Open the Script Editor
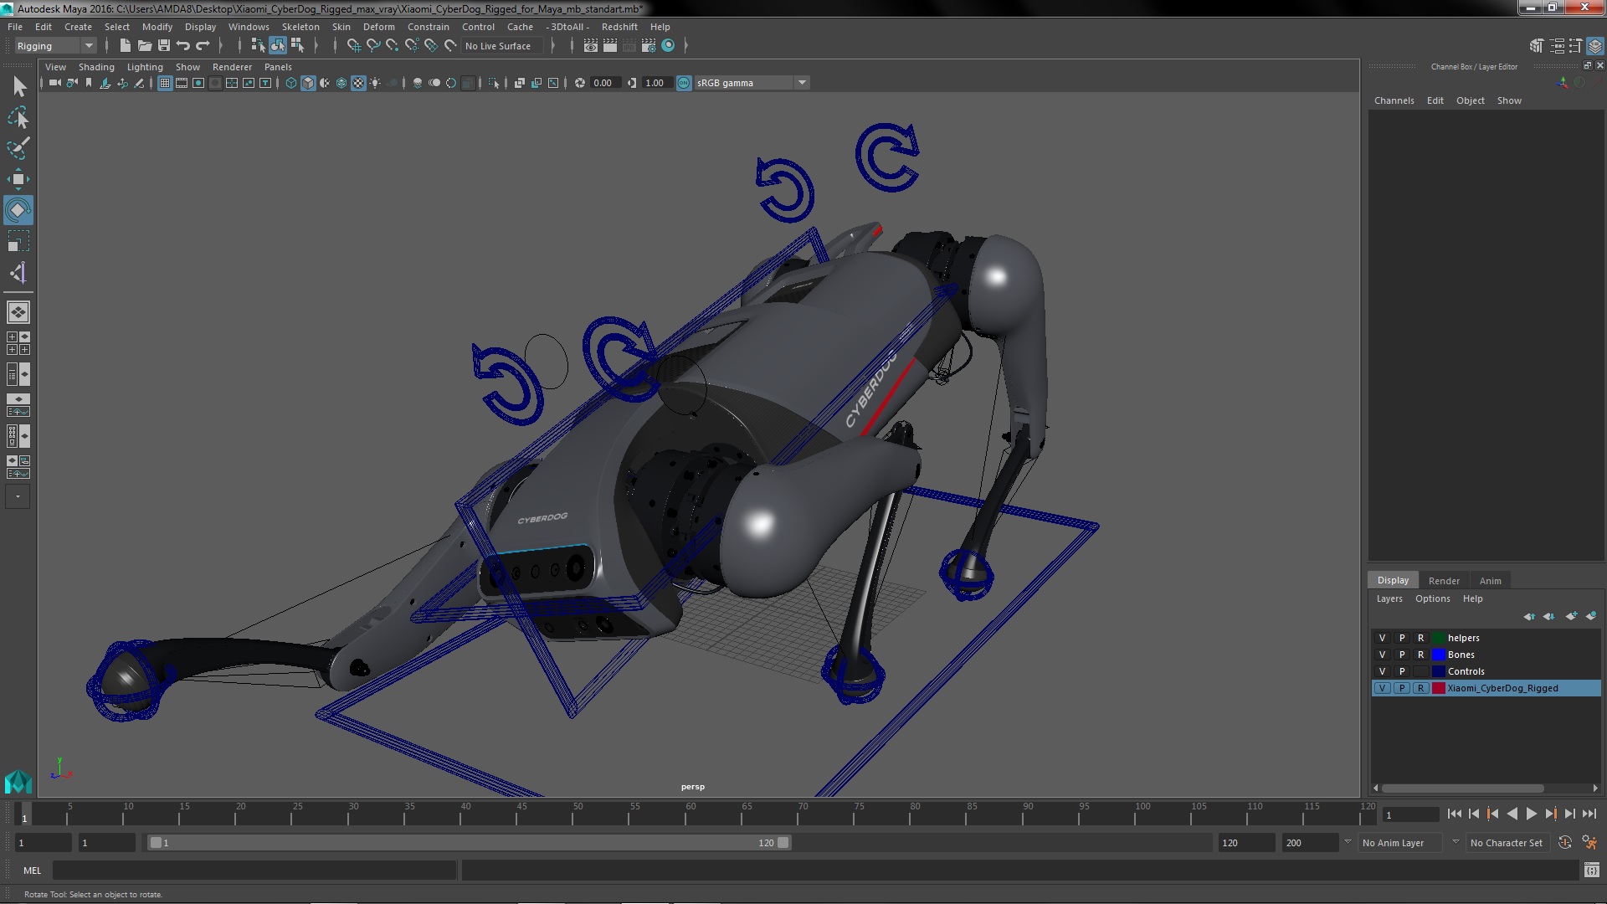 pyautogui.click(x=1592, y=871)
